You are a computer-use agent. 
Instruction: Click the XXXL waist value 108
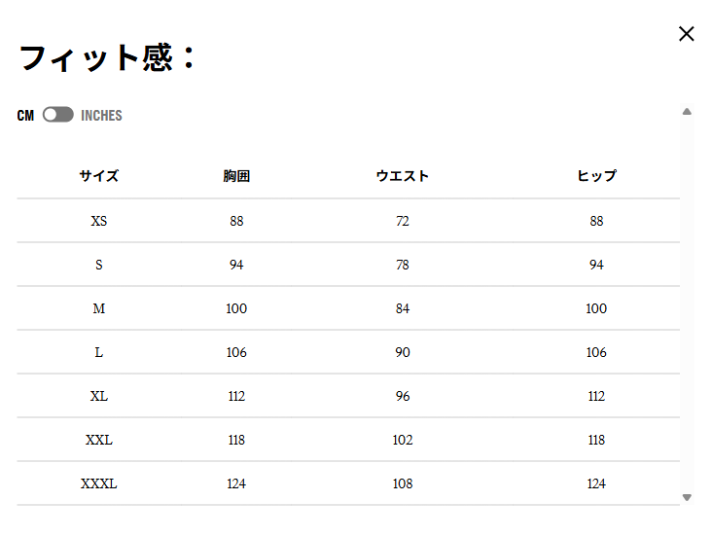[x=403, y=483]
